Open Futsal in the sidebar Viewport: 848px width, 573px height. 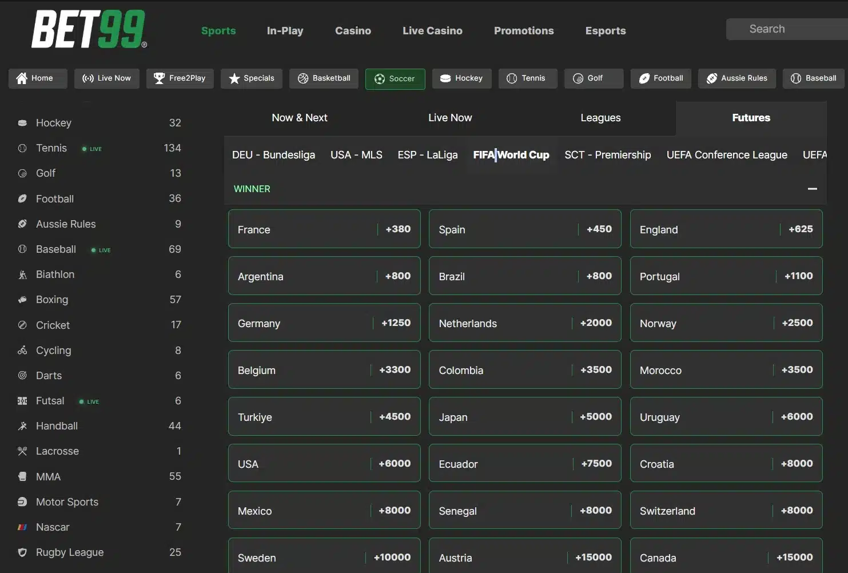pyautogui.click(x=99, y=401)
